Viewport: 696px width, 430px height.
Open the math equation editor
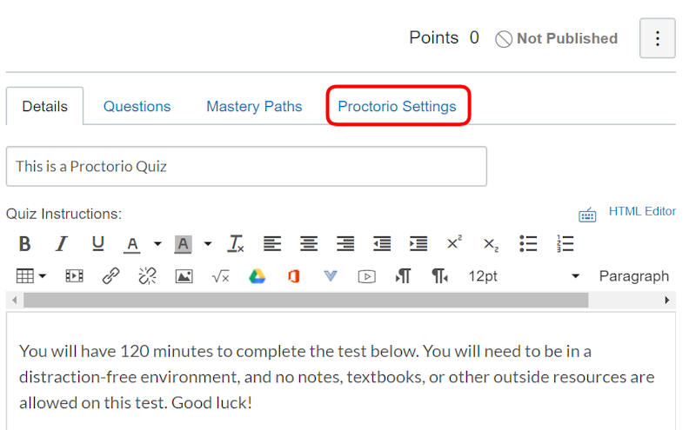[220, 276]
